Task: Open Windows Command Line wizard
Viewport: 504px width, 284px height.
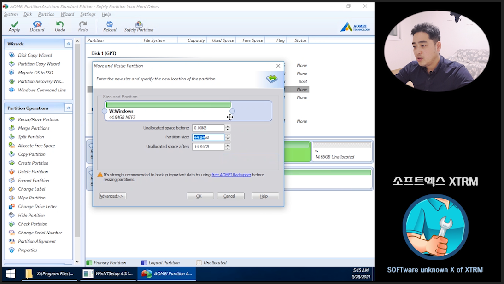Action: [42, 90]
